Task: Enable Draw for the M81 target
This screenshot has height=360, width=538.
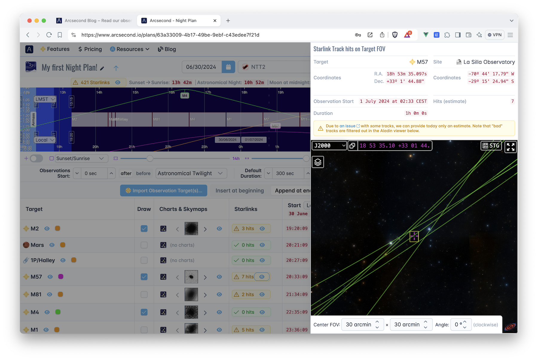Action: pyautogui.click(x=144, y=294)
